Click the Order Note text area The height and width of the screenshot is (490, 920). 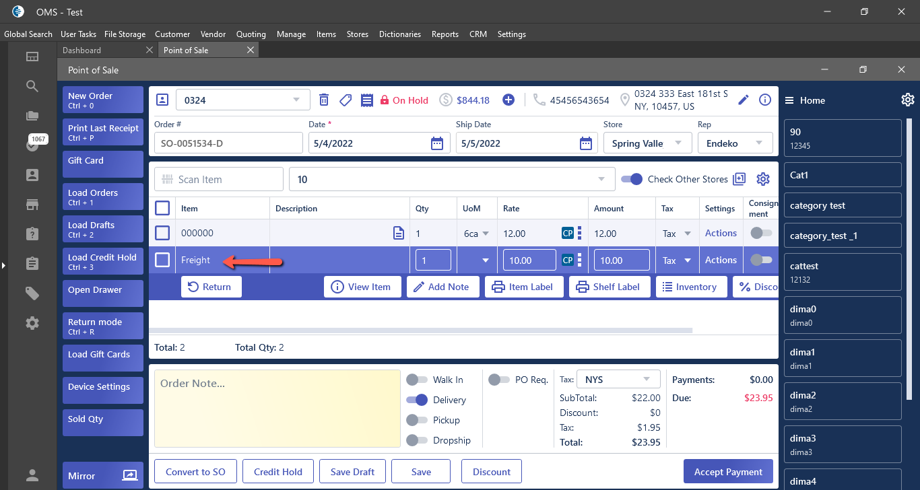[x=277, y=409]
